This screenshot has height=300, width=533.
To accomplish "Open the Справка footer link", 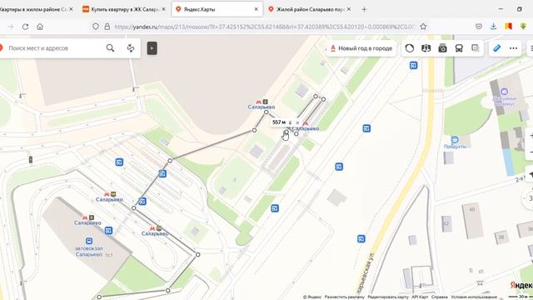I will point(440,297).
